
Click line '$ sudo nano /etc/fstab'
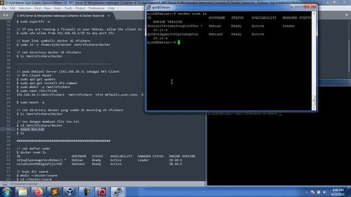pos(37,91)
